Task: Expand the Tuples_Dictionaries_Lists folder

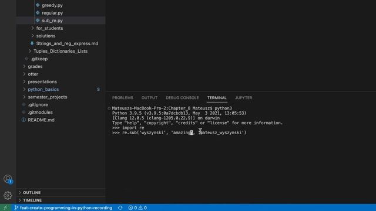Action: coord(30,51)
